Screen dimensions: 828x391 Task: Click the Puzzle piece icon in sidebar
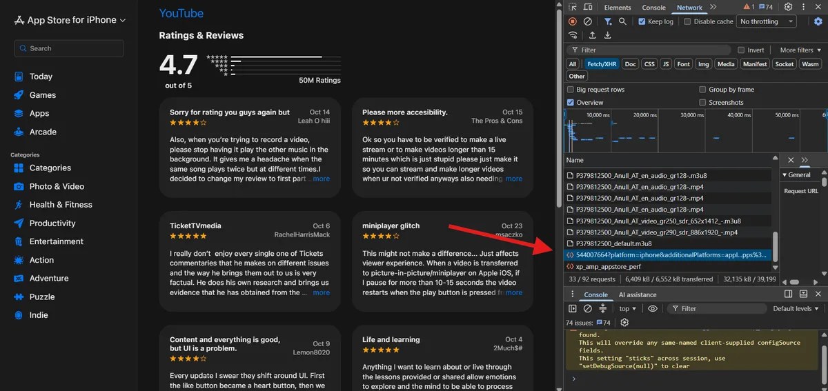tap(18, 297)
